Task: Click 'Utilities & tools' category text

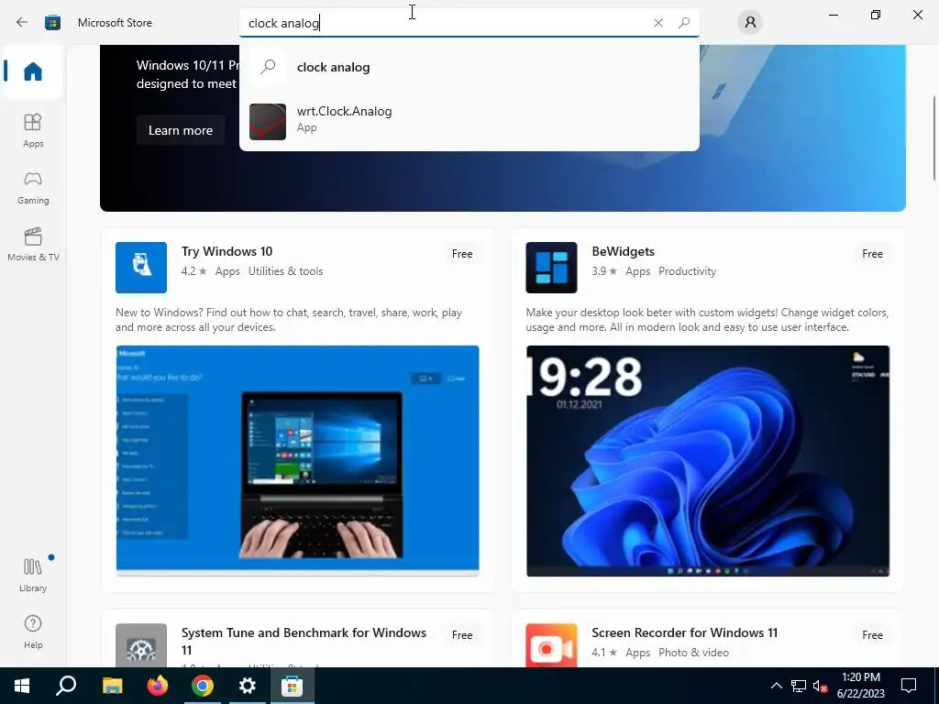Action: (x=286, y=271)
